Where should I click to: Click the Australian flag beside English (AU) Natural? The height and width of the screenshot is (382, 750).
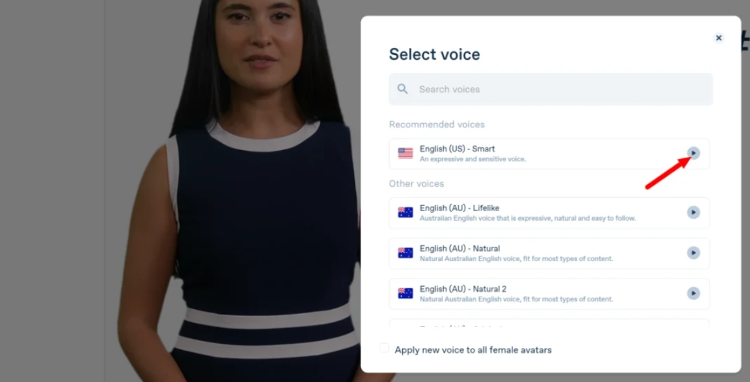405,253
